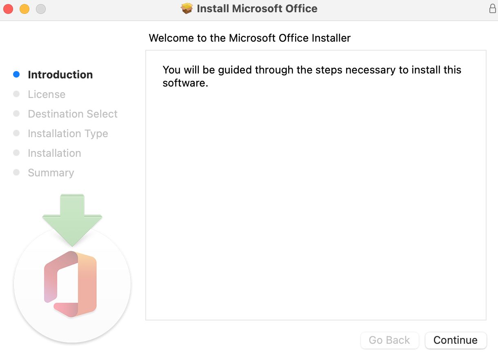Click the gray bullet beside License
Viewport: 498px width, 356px height.
(16, 94)
